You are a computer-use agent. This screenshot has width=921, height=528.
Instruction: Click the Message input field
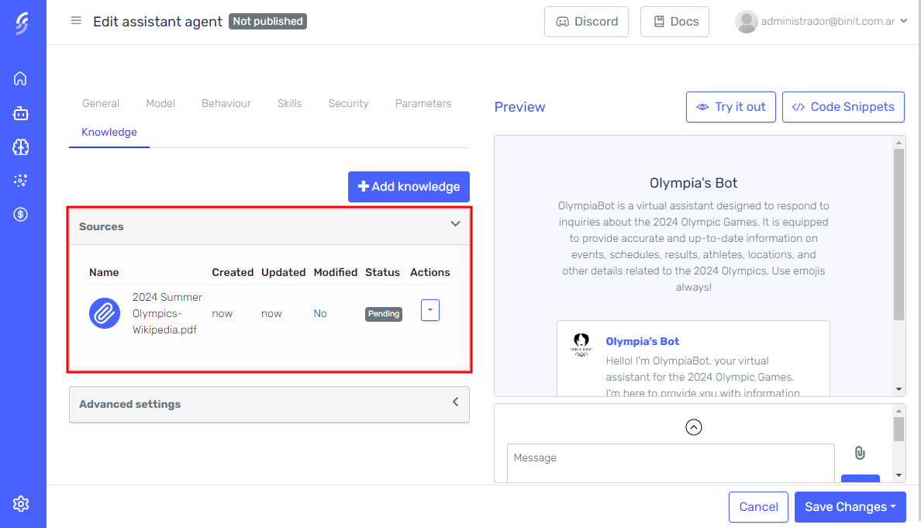[x=671, y=463]
